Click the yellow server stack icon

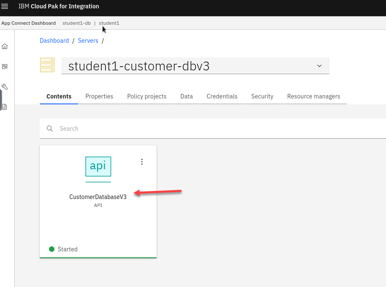[x=47, y=65]
